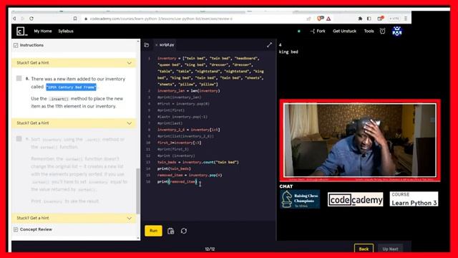The height and width of the screenshot is (258, 458).
Task: Click the Raising Chess Champions logo
Action: pos(300,199)
